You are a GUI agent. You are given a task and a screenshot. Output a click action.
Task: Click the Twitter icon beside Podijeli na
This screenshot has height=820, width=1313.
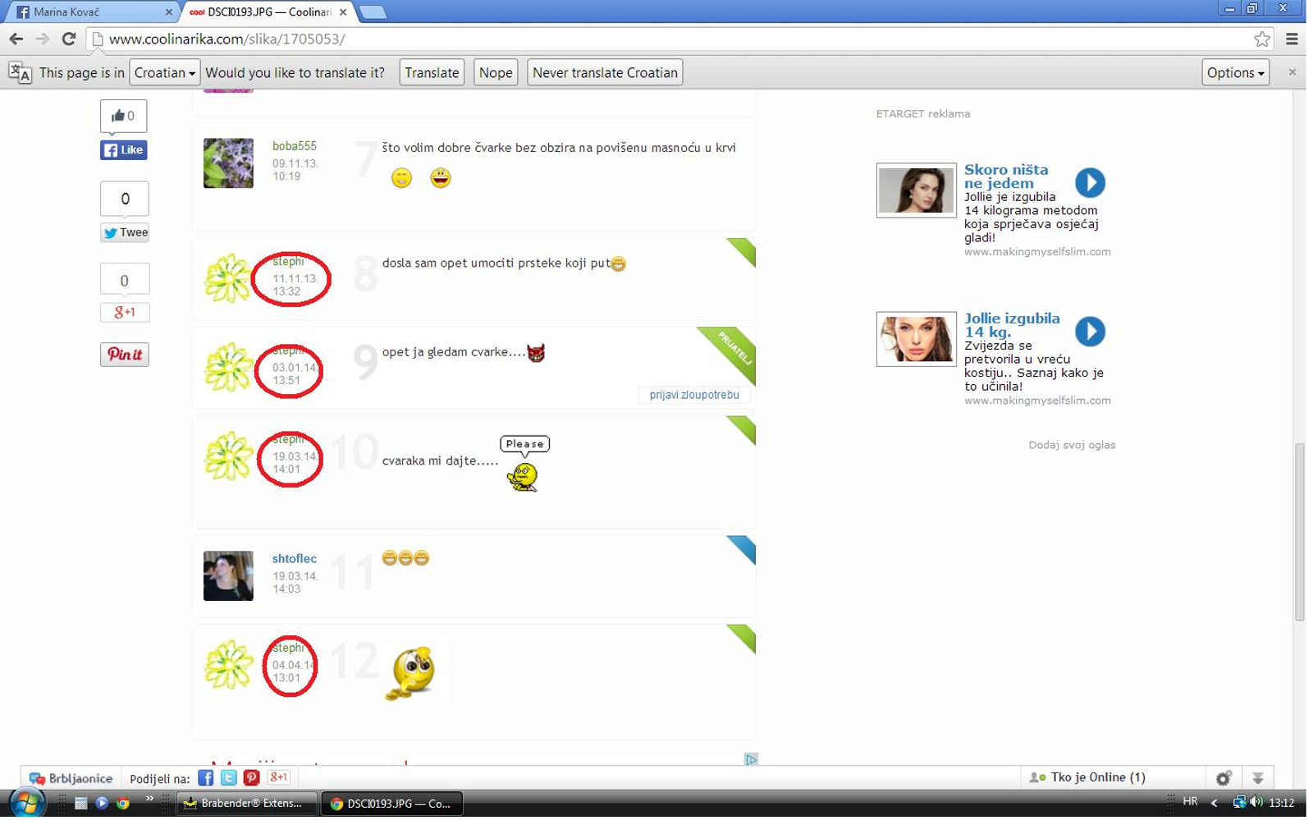229,777
